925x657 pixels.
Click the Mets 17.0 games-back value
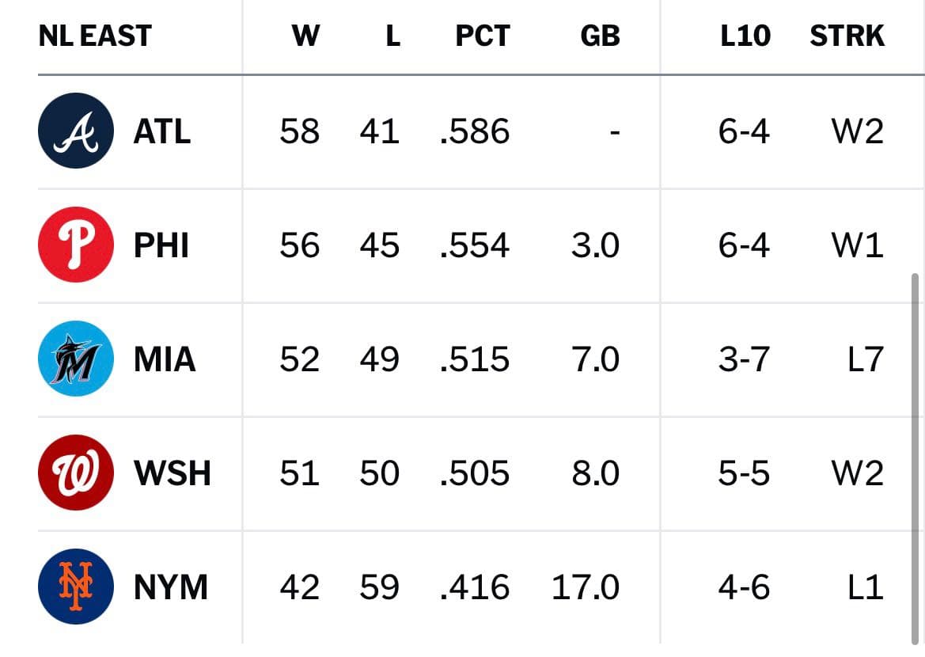586,587
